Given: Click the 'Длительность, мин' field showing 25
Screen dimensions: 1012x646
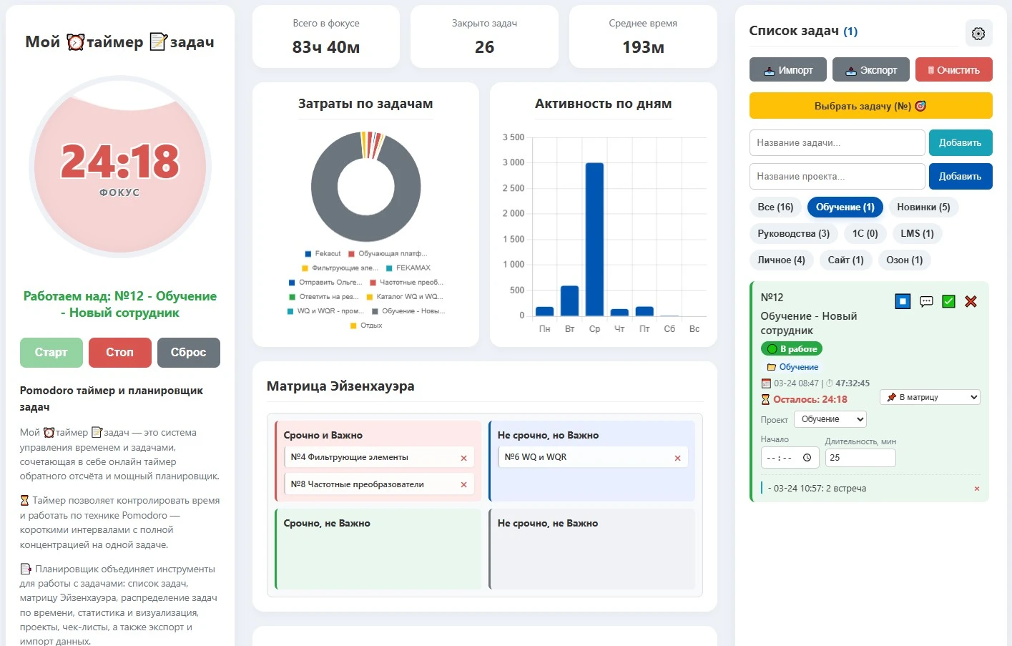Looking at the screenshot, I should pos(860,458).
